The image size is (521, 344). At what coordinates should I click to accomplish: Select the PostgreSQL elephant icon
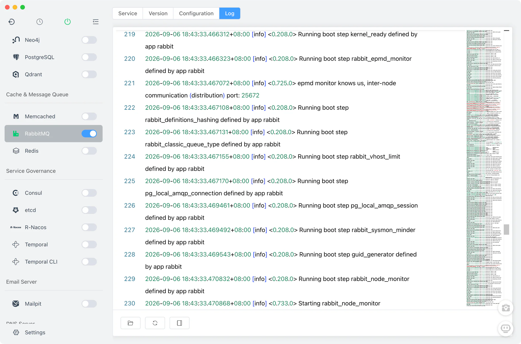(16, 57)
